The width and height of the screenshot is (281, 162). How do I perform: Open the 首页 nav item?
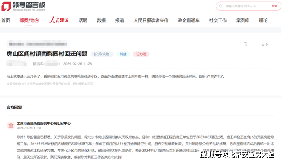[x=6, y=21]
